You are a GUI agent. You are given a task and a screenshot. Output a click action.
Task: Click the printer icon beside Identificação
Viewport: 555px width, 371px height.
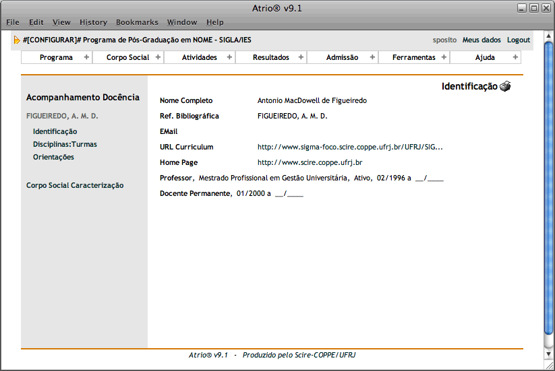pos(506,86)
